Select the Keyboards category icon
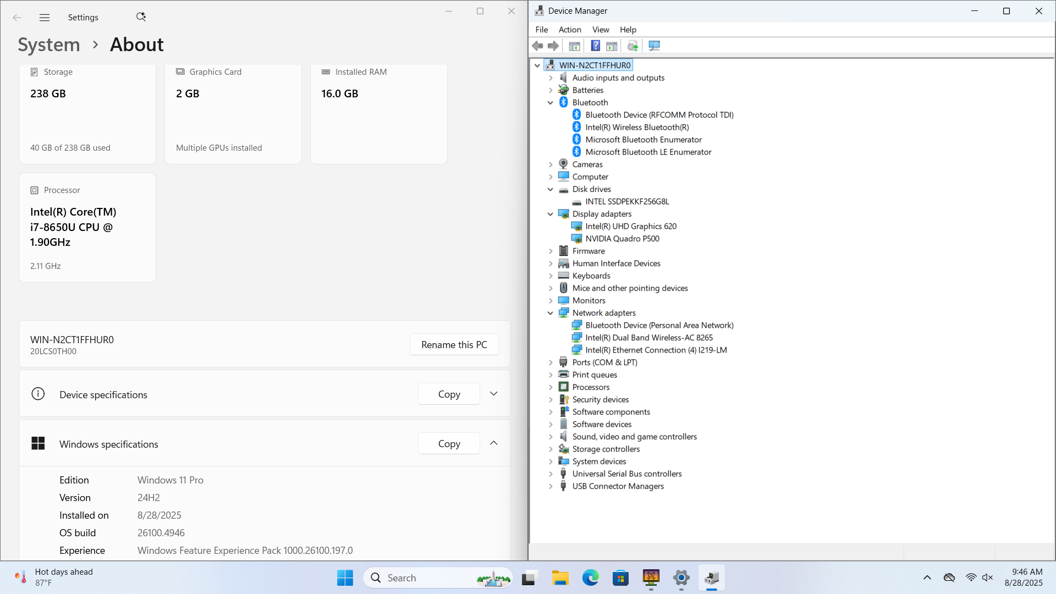Viewport: 1056px width, 594px height. (x=563, y=276)
